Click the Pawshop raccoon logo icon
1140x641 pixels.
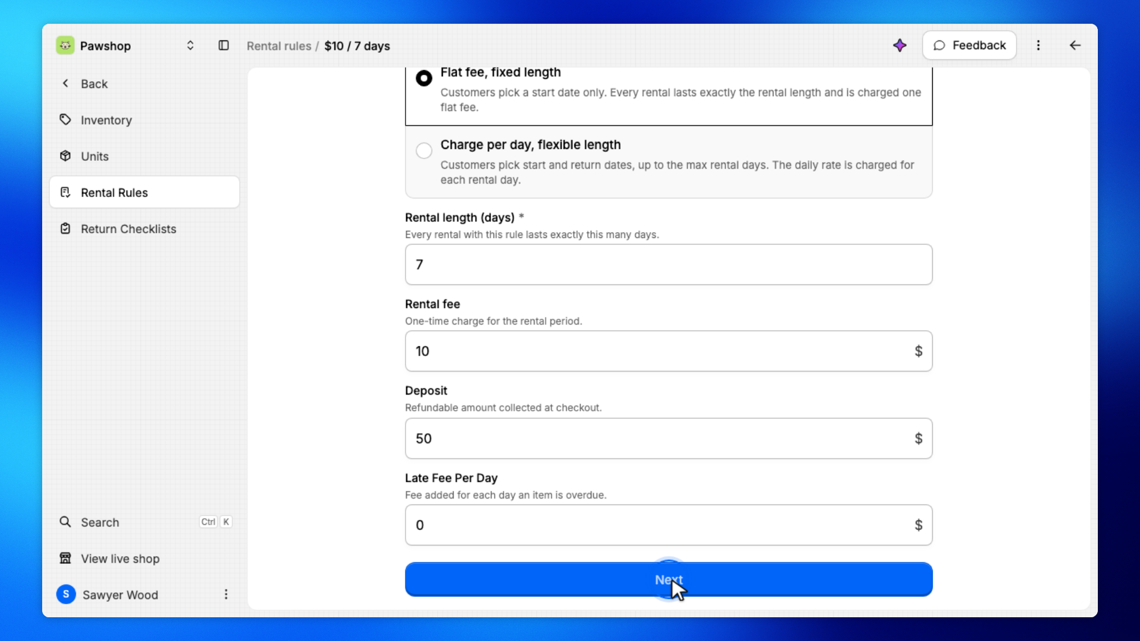(x=65, y=45)
